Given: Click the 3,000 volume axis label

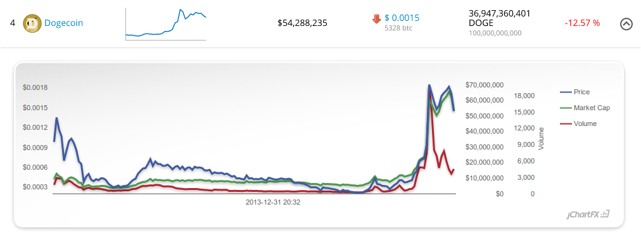Looking at the screenshot, I should pos(526,177).
